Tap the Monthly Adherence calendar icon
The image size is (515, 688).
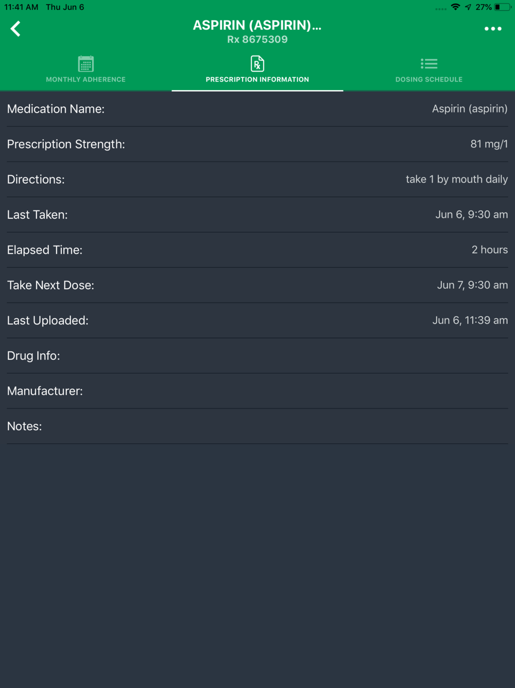point(85,64)
